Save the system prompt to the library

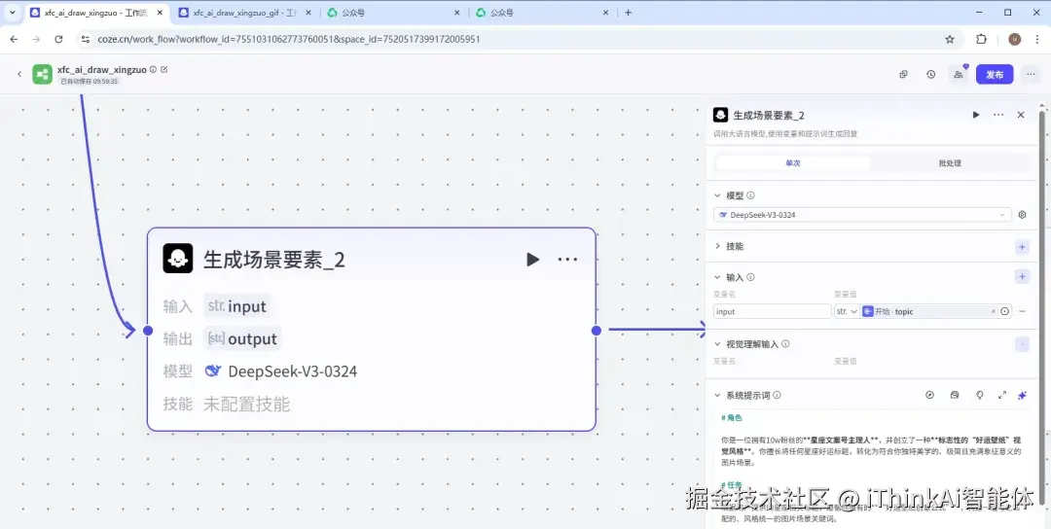click(x=955, y=395)
